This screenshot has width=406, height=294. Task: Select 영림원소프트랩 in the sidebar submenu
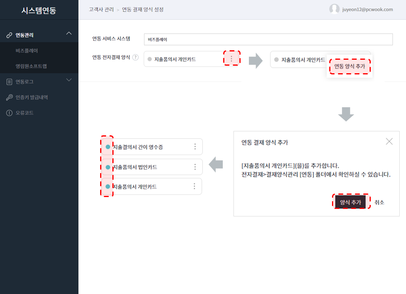tap(31, 66)
